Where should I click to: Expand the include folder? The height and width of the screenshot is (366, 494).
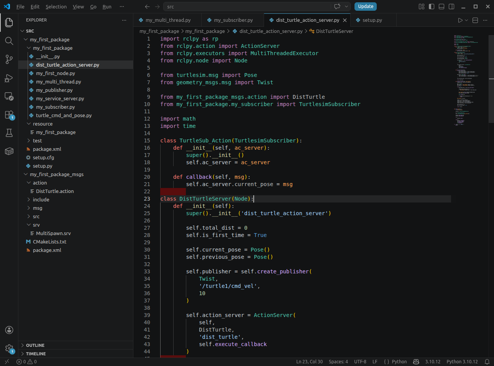pos(75,199)
